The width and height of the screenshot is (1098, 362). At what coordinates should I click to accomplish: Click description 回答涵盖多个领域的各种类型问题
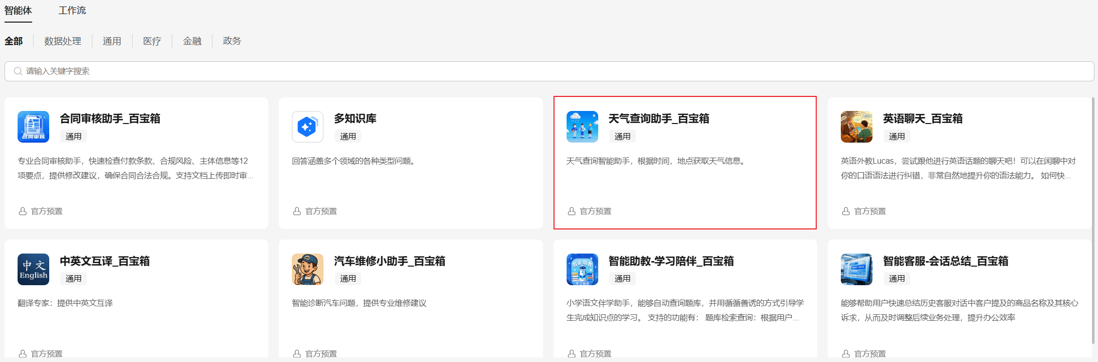(x=354, y=161)
